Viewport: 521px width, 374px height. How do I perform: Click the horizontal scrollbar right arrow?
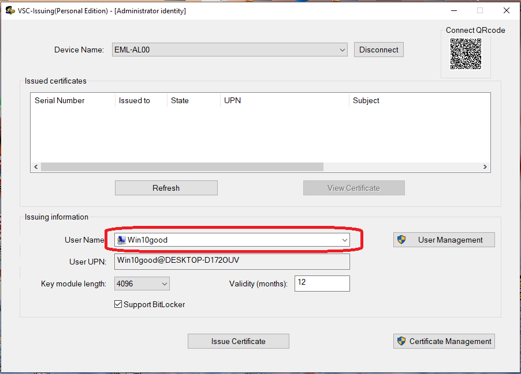tap(485, 167)
